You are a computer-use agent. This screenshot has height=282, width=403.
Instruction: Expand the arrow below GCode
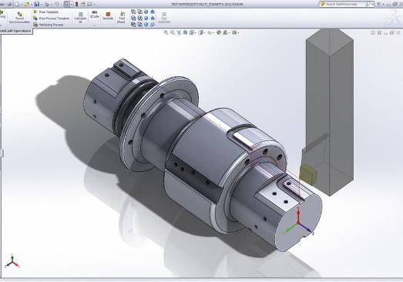94,25
